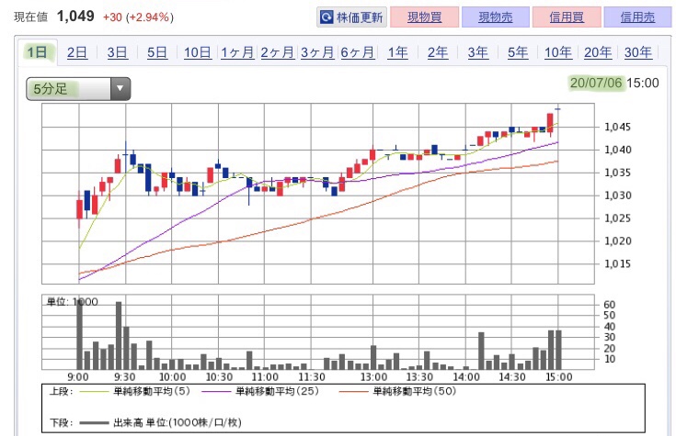Click the 13:00 time axis label
This screenshot has height=436, width=676.
pyautogui.click(x=373, y=377)
